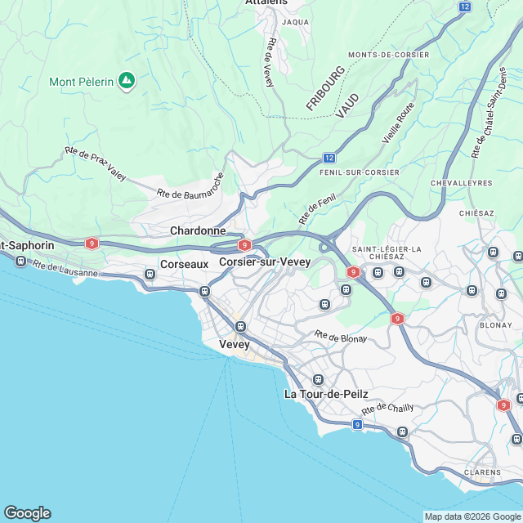Click the Rte de Blonay road label
This screenshot has width=523, height=523.
click(341, 337)
